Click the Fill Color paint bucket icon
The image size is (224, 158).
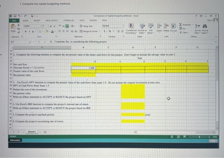coord(47,31)
